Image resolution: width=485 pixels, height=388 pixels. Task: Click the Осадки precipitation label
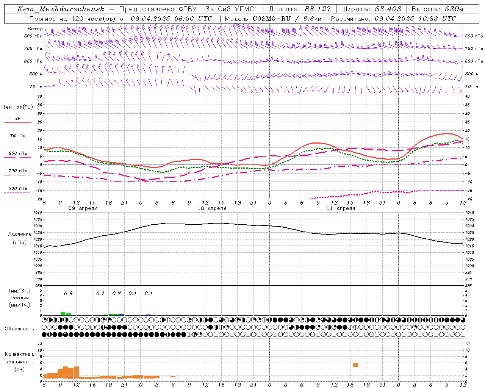(x=19, y=298)
